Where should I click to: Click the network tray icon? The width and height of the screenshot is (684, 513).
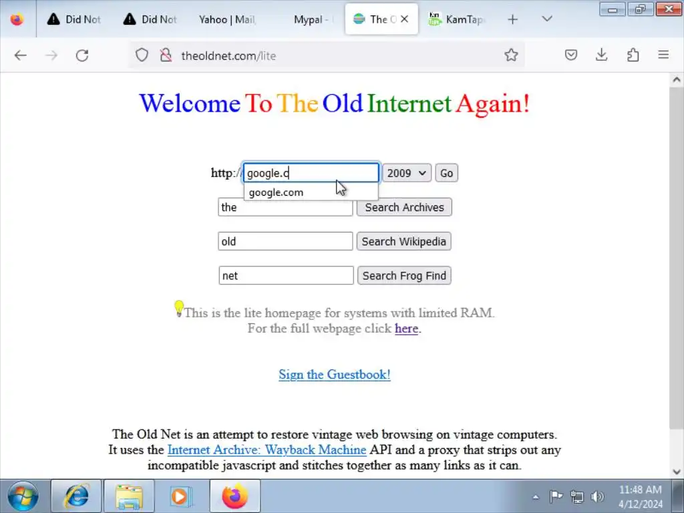click(x=576, y=496)
